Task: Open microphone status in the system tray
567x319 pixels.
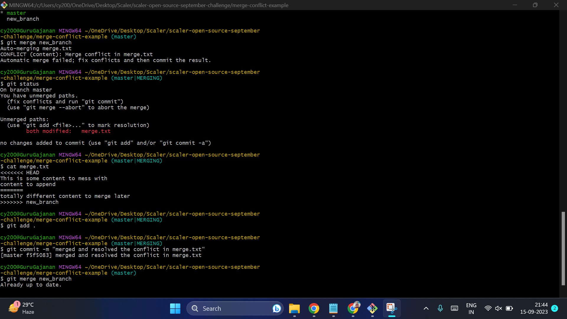Action: pos(440,308)
